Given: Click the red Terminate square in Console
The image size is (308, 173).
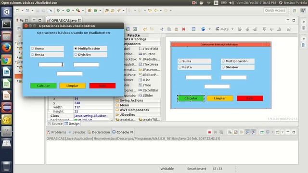Looking at the screenshot, I should pyautogui.click(x=209, y=132).
